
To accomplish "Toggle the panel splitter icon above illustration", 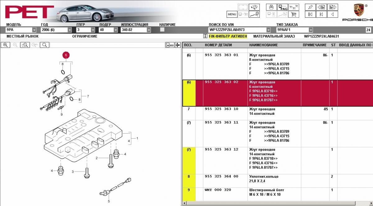I will click(177, 45).
